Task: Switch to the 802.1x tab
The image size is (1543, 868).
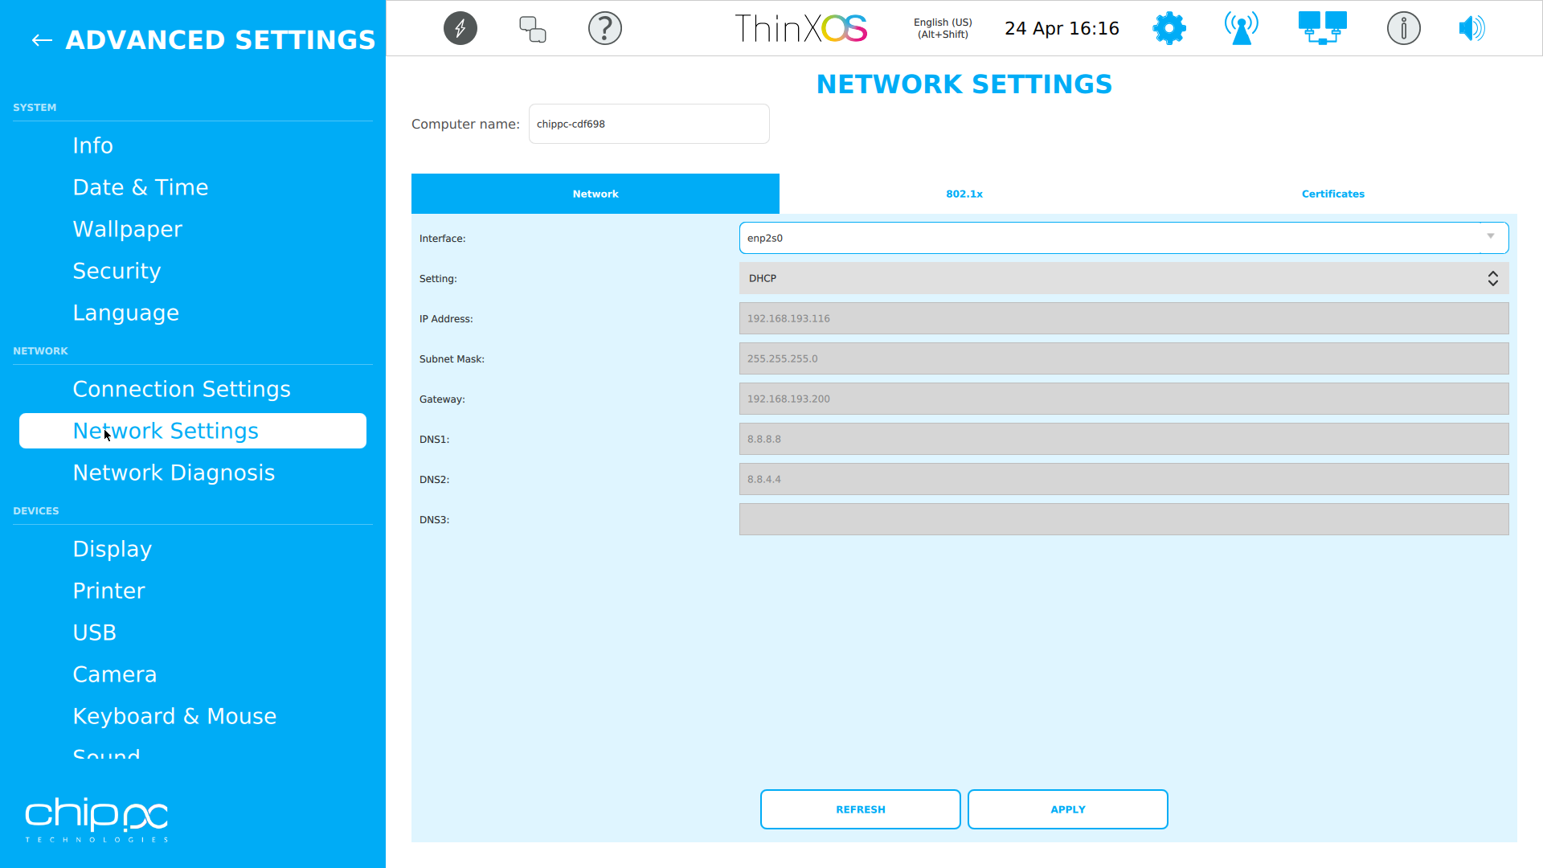Action: [964, 194]
